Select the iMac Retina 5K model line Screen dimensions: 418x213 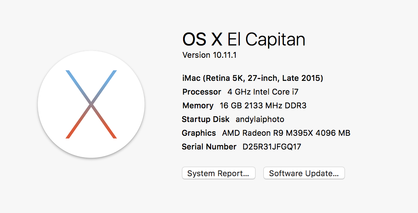pyautogui.click(x=253, y=78)
